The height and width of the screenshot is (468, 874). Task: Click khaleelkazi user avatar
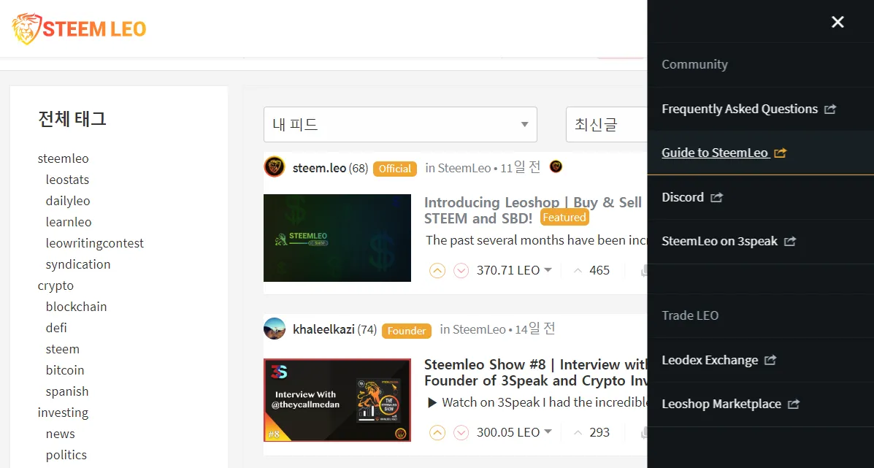pyautogui.click(x=275, y=329)
